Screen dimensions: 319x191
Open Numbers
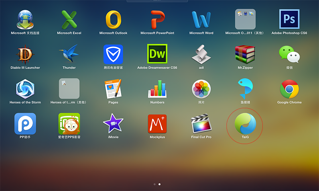pos(157,89)
